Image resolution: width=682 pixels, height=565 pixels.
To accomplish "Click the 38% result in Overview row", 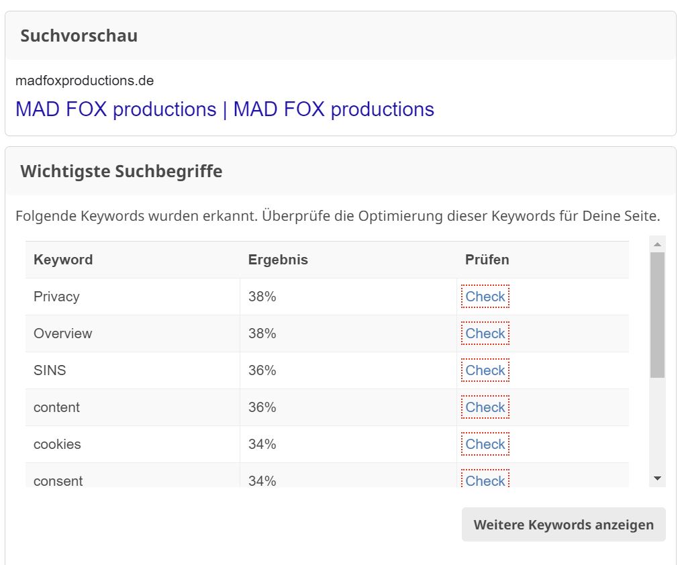I will pyautogui.click(x=262, y=333).
